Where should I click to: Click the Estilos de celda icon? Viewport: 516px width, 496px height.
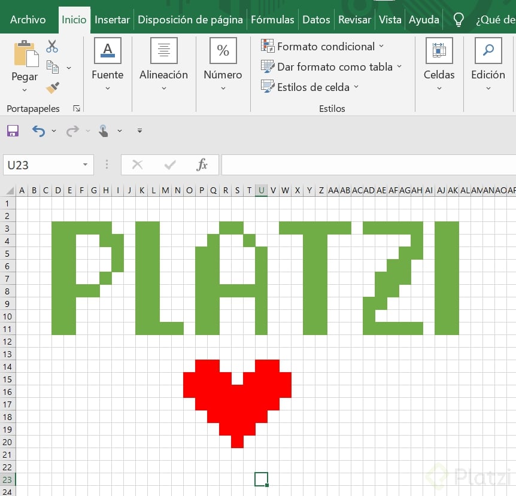(x=268, y=87)
